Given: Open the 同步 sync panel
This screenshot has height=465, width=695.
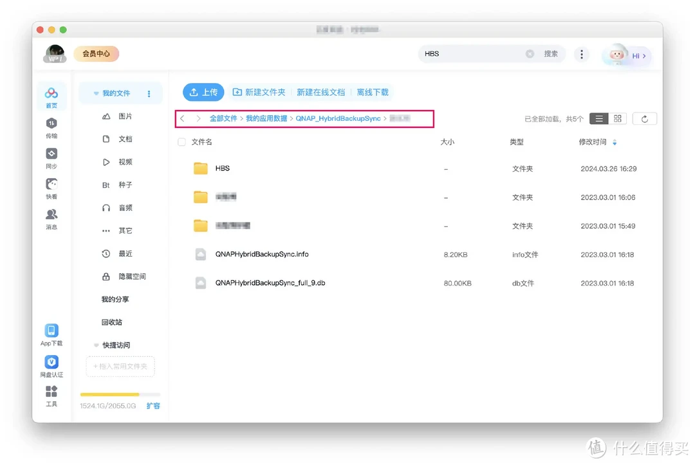Looking at the screenshot, I should [x=51, y=158].
